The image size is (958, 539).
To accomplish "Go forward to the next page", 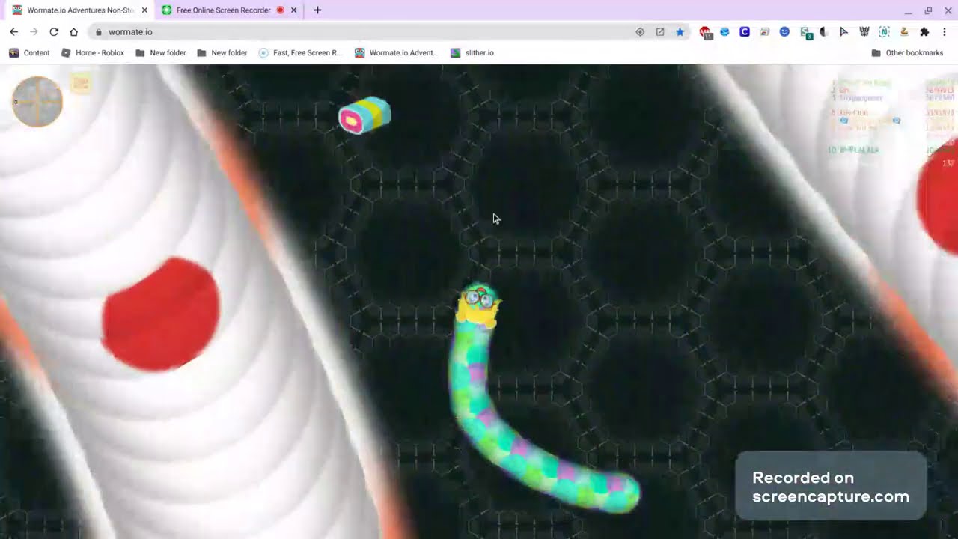I will (34, 32).
